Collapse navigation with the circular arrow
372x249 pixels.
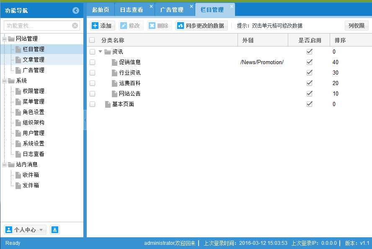click(x=76, y=10)
